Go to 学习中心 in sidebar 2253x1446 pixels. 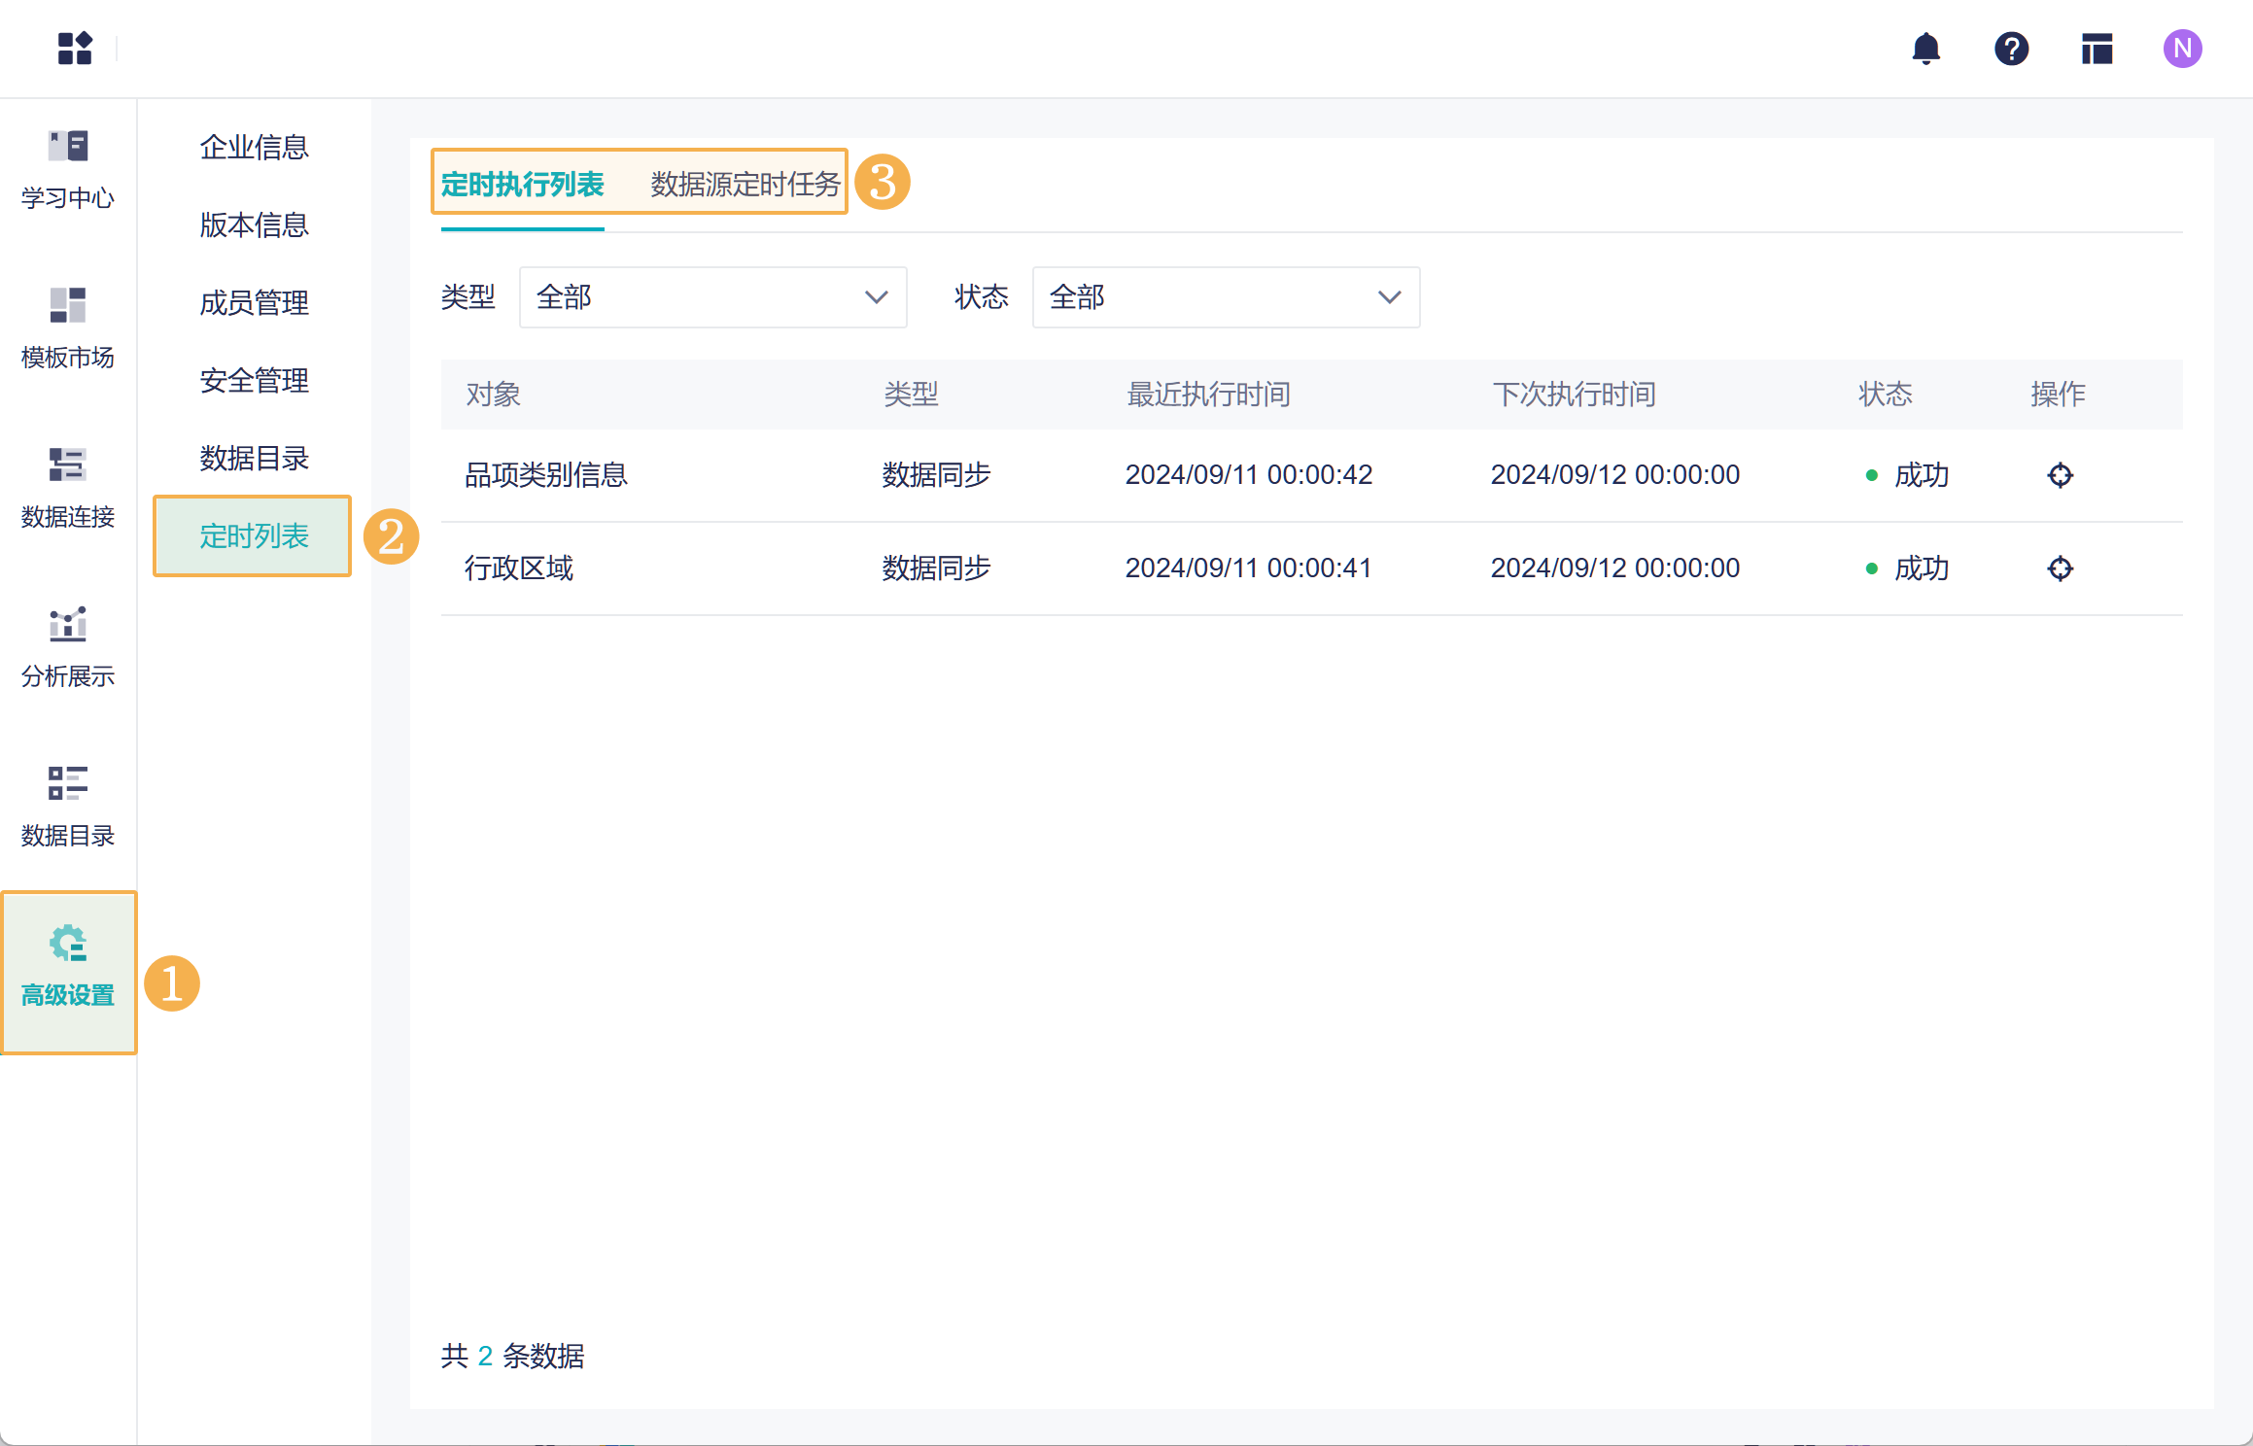[68, 170]
